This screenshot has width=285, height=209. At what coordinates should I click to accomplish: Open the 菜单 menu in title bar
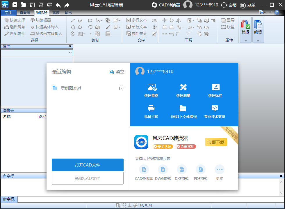(248, 5)
